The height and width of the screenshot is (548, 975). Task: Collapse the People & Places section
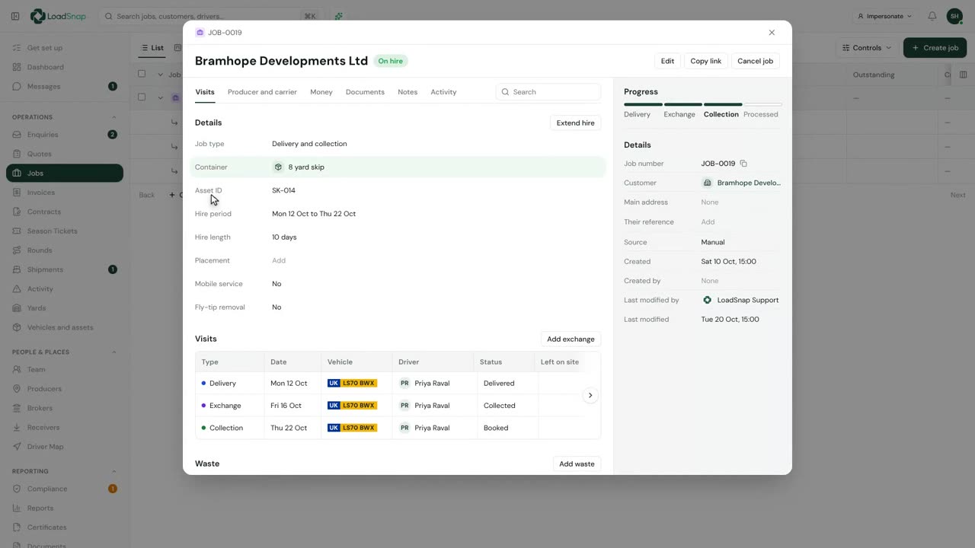(x=114, y=352)
